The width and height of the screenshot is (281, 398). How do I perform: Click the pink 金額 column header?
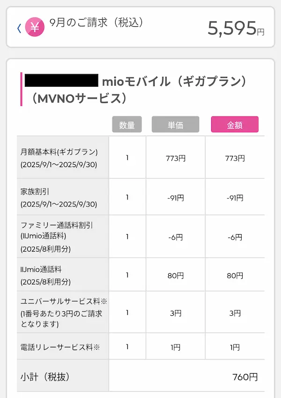[x=235, y=125]
